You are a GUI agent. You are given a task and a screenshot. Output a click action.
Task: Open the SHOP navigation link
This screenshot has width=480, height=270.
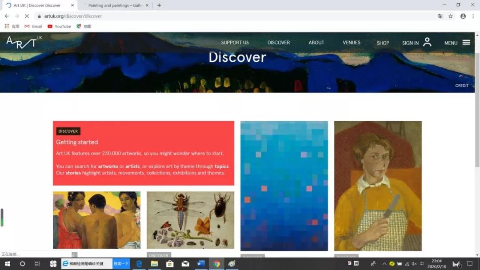tap(383, 43)
